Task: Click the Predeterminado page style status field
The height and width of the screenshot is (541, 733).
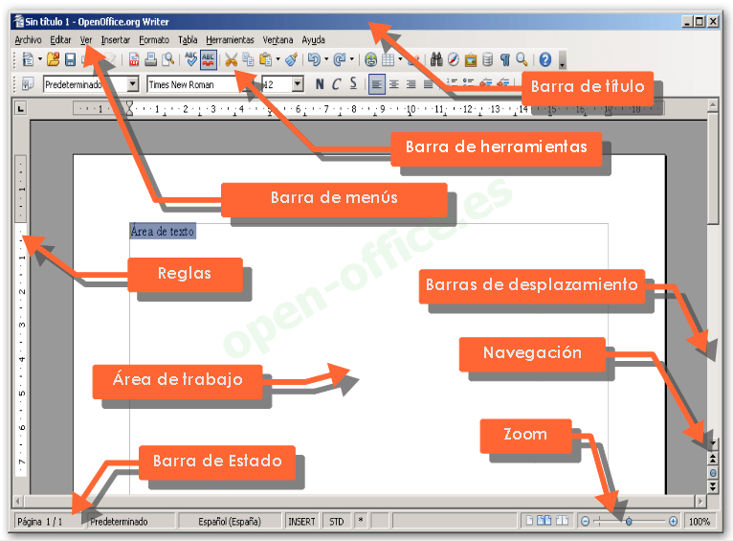Action: click(x=131, y=521)
